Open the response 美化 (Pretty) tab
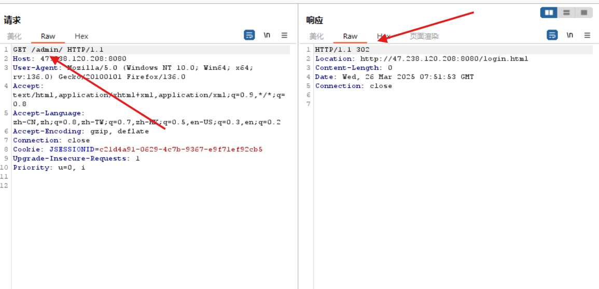Viewport: 599px width, 289px height. (316, 36)
